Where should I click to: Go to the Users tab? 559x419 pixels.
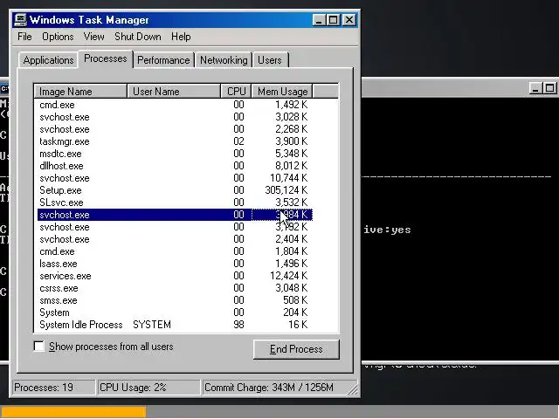270,60
